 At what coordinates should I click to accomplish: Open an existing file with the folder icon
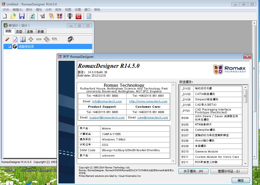click(x=13, y=16)
